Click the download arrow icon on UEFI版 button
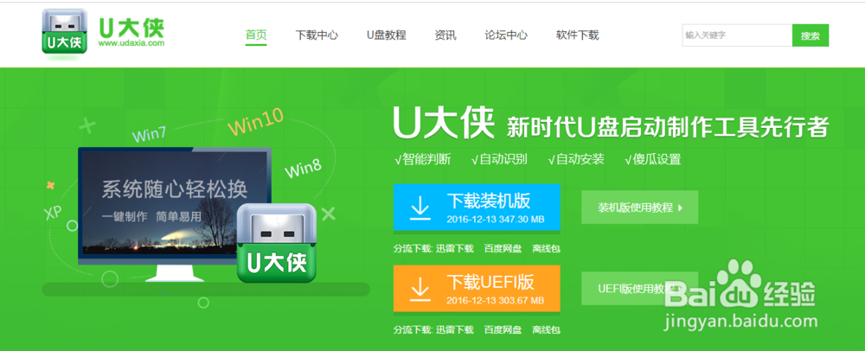The height and width of the screenshot is (351, 865). [x=420, y=289]
